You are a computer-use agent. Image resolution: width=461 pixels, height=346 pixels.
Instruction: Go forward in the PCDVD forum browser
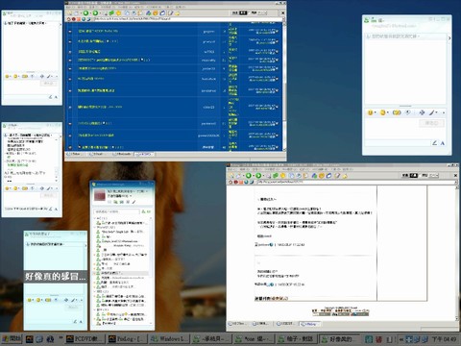(95, 12)
